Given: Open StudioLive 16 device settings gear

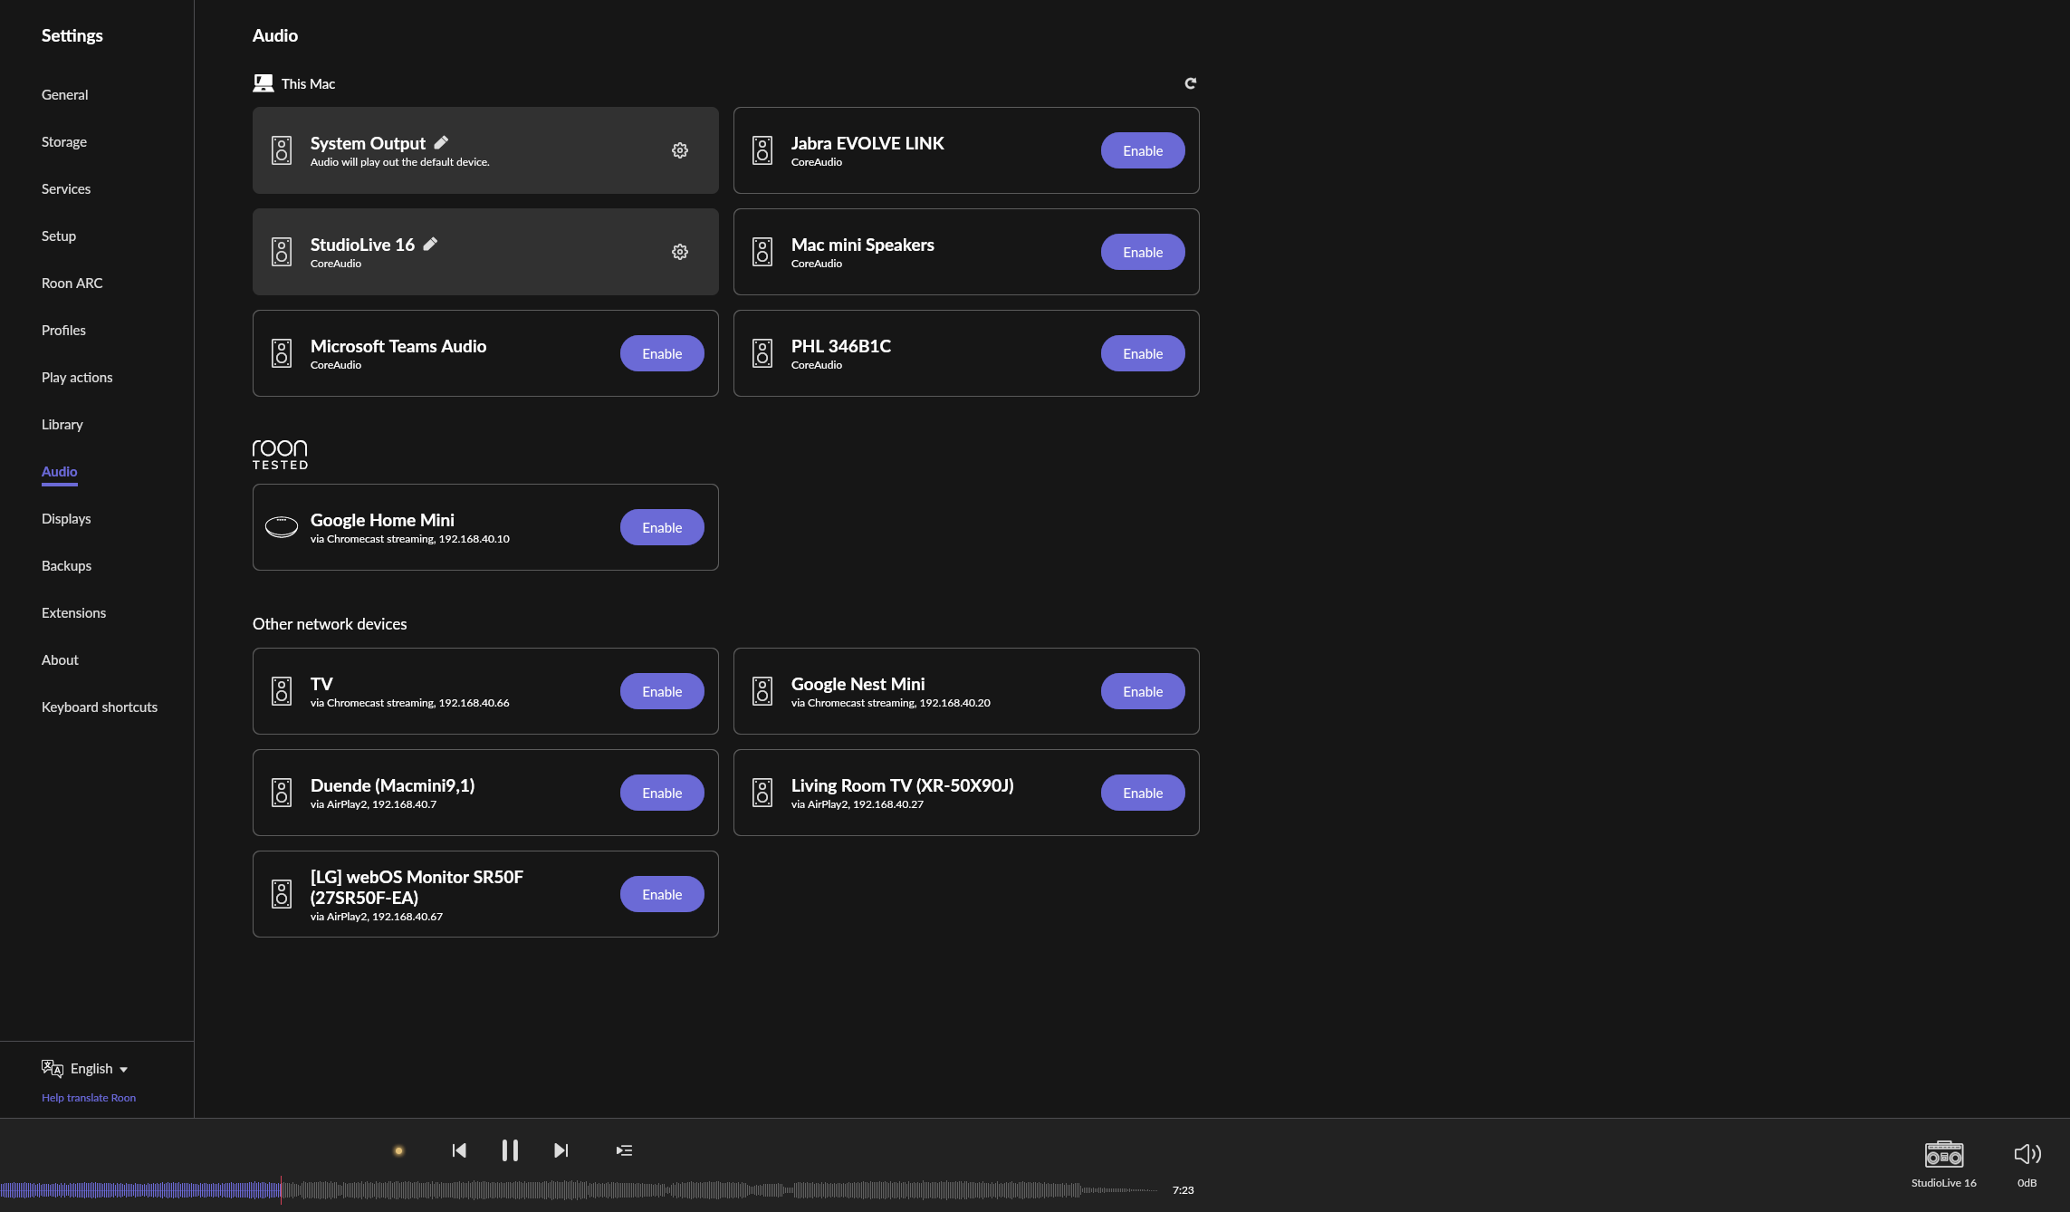Looking at the screenshot, I should (680, 252).
